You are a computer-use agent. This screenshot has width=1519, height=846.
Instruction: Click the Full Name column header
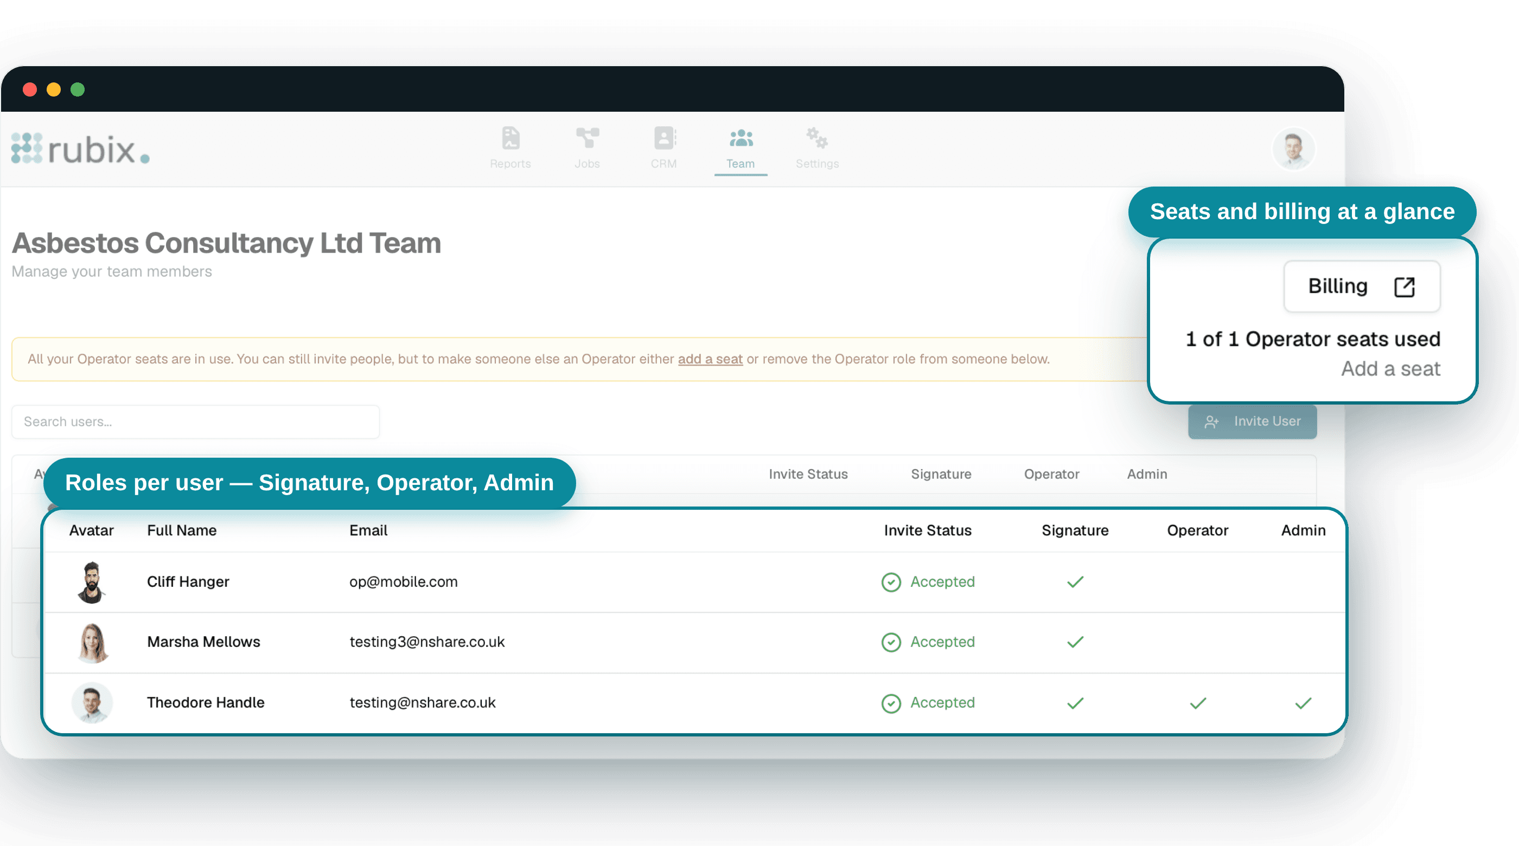[182, 530]
